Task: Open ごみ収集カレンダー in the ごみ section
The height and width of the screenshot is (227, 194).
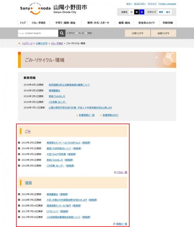Action: click(x=55, y=166)
